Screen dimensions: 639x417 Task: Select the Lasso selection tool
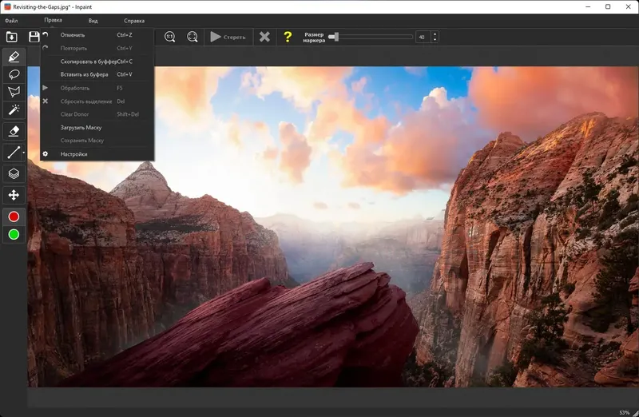(x=14, y=74)
